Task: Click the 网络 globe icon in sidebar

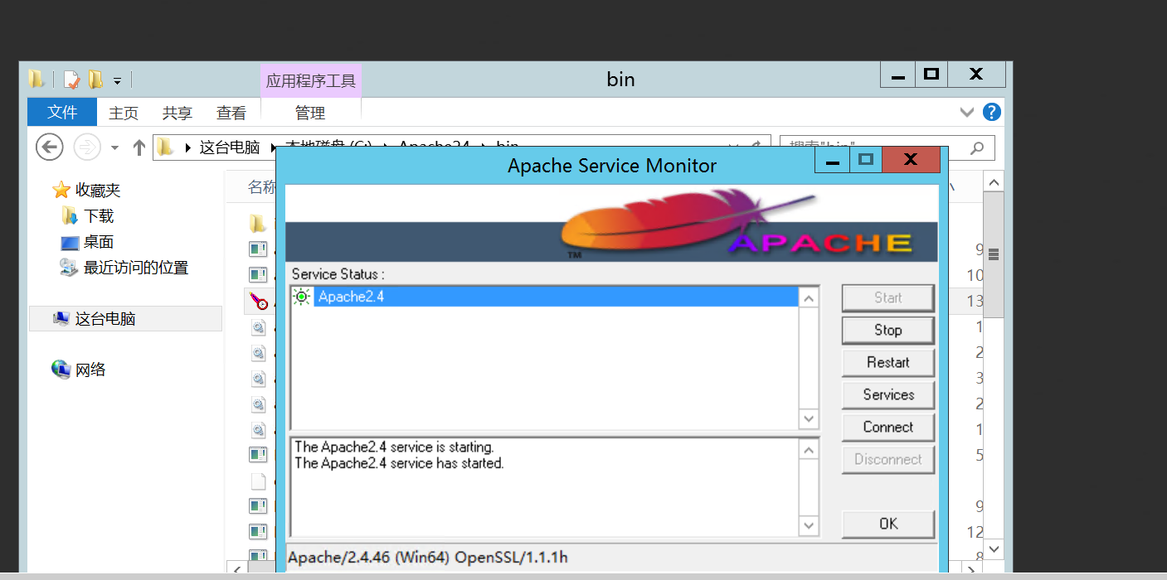Action: pyautogui.click(x=61, y=370)
